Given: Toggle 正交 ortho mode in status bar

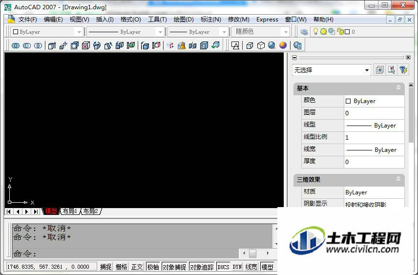Looking at the screenshot, I should pyautogui.click(x=137, y=267).
